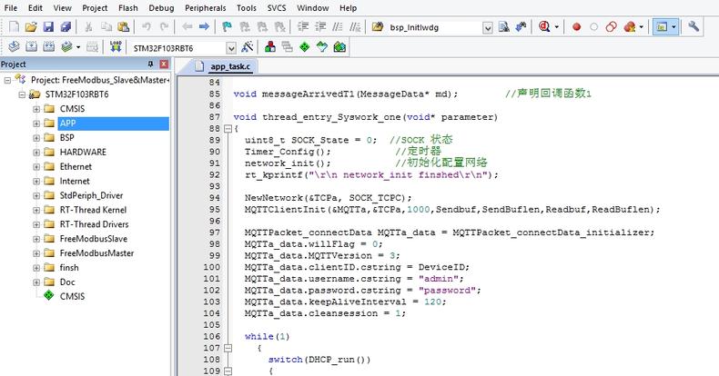Screen dimensions: 719x376
Task: Create a new file with the New icon
Action: pos(15,27)
